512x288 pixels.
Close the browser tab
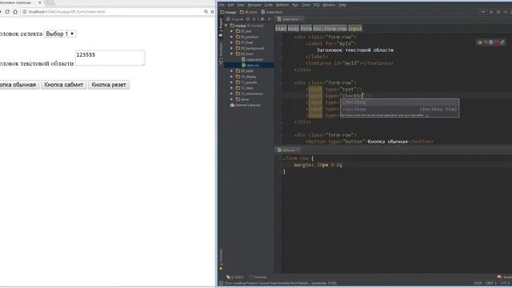pos(40,2)
